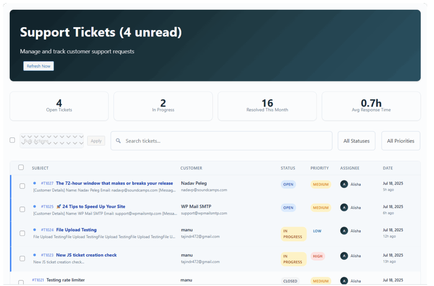
Task: Click the ASSIGNEE column header
Action: click(350, 168)
